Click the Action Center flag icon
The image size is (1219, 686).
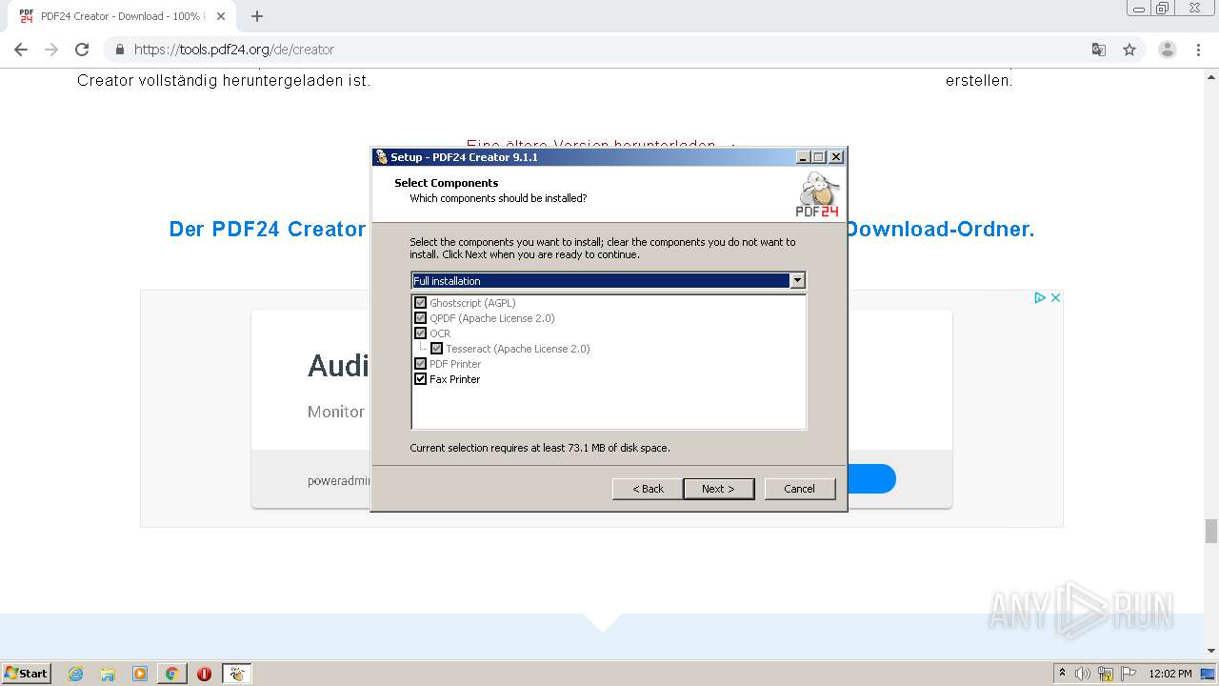(x=1129, y=674)
